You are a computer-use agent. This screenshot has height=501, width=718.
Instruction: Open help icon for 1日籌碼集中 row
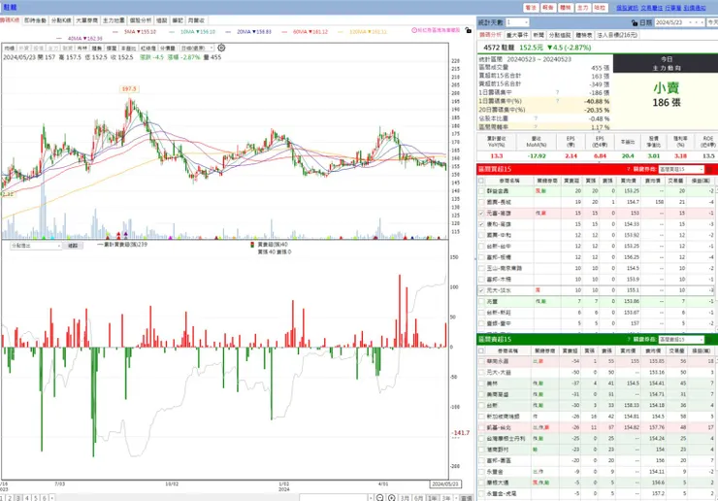557,92
